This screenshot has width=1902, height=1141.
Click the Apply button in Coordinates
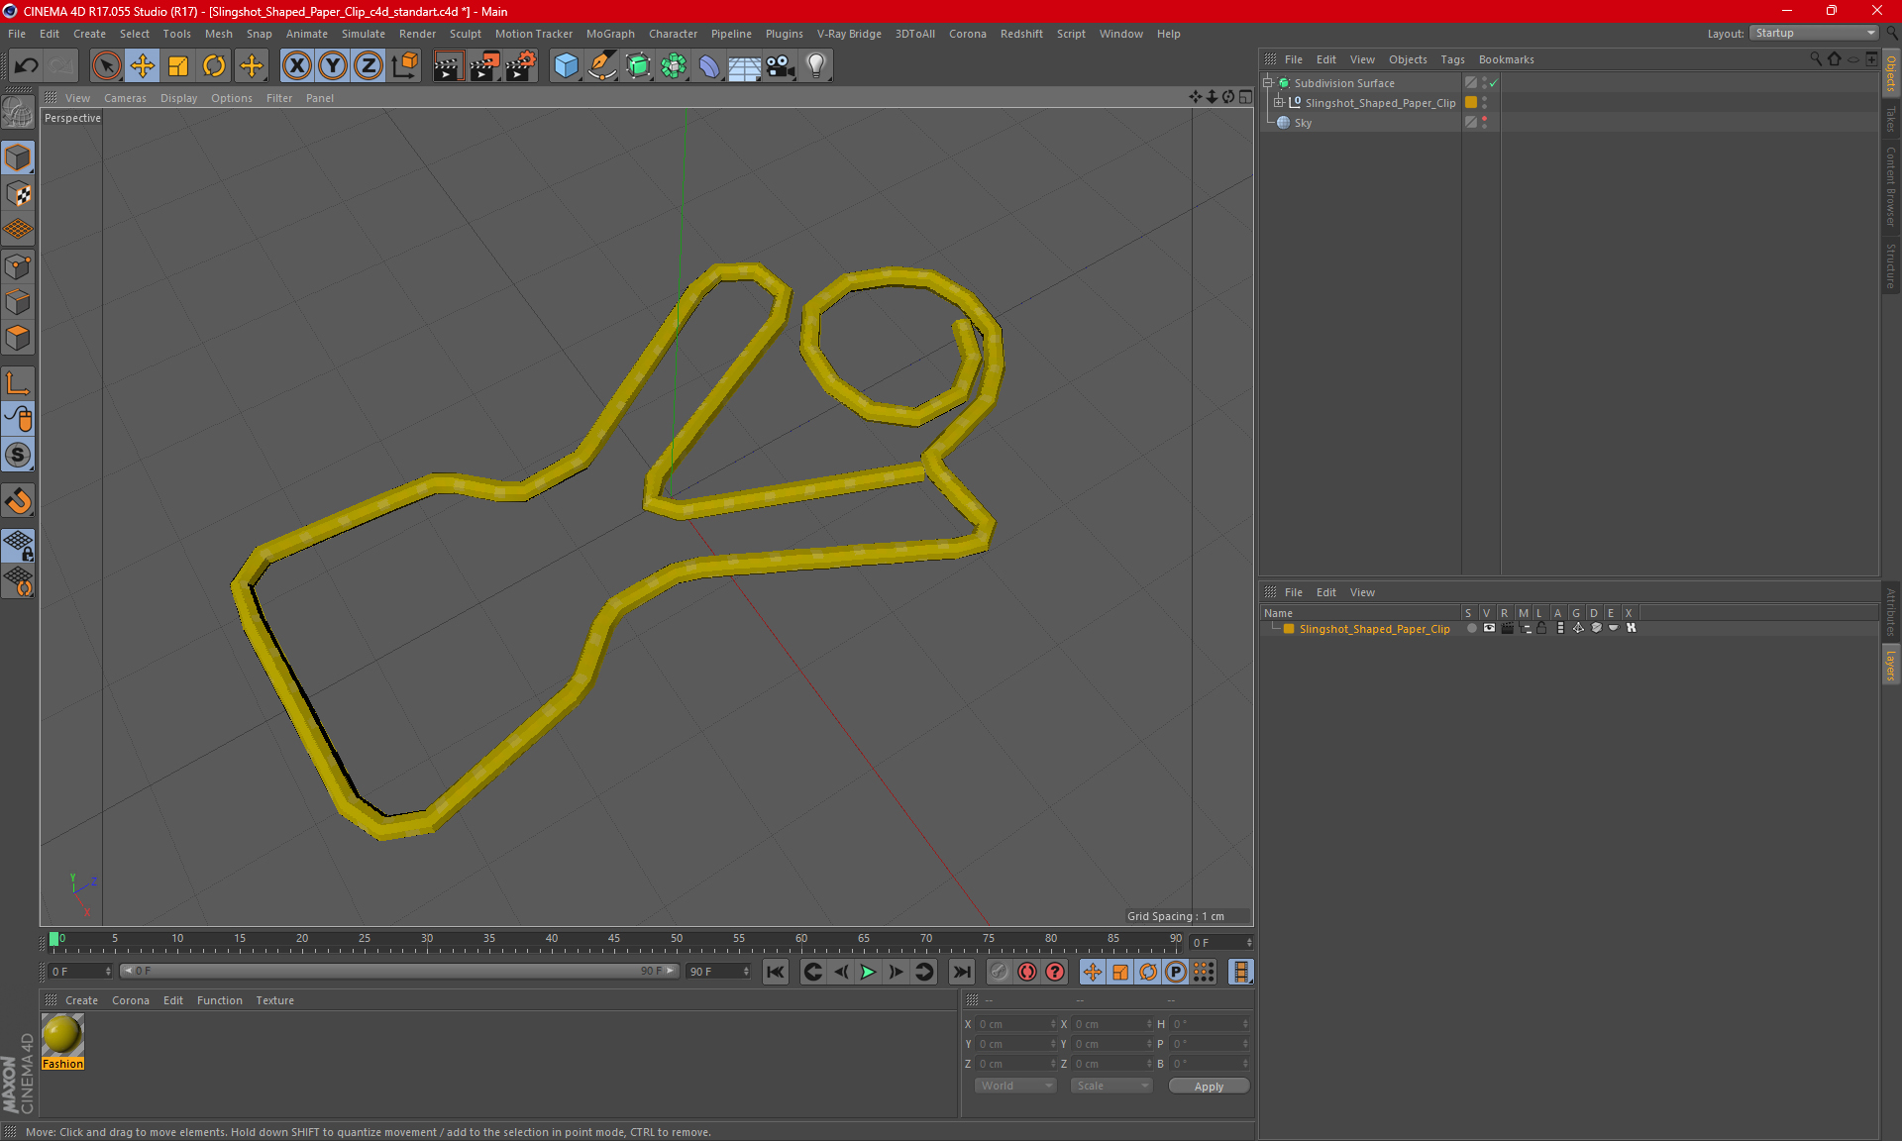click(1209, 1087)
